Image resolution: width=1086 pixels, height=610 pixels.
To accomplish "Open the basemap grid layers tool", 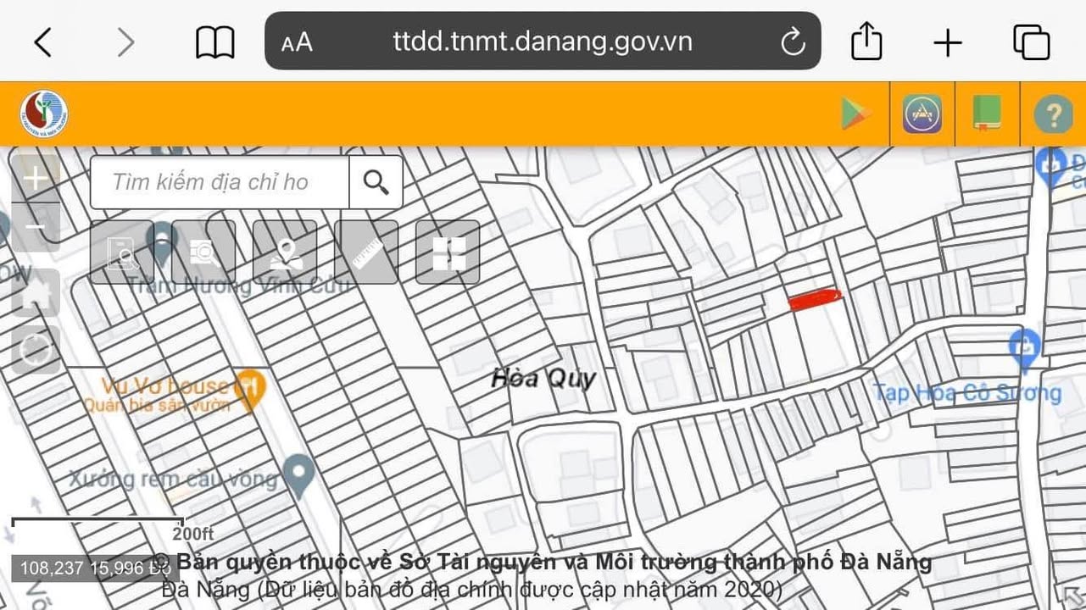I will (x=448, y=252).
